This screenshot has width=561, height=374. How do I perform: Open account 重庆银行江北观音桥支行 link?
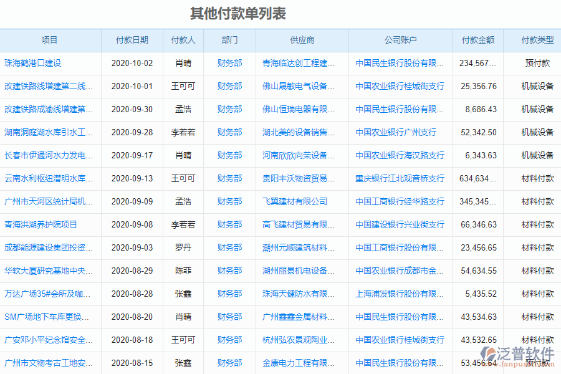point(401,178)
